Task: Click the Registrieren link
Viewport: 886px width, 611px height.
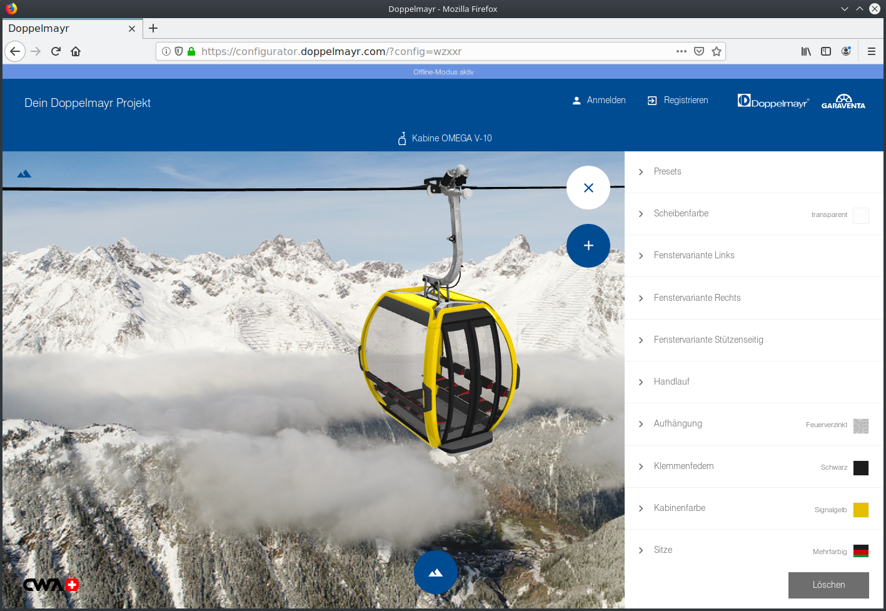Action: point(678,100)
